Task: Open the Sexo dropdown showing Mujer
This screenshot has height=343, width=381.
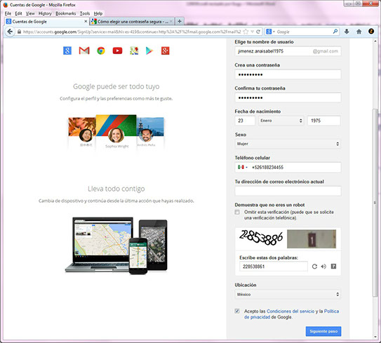Action: (x=288, y=144)
